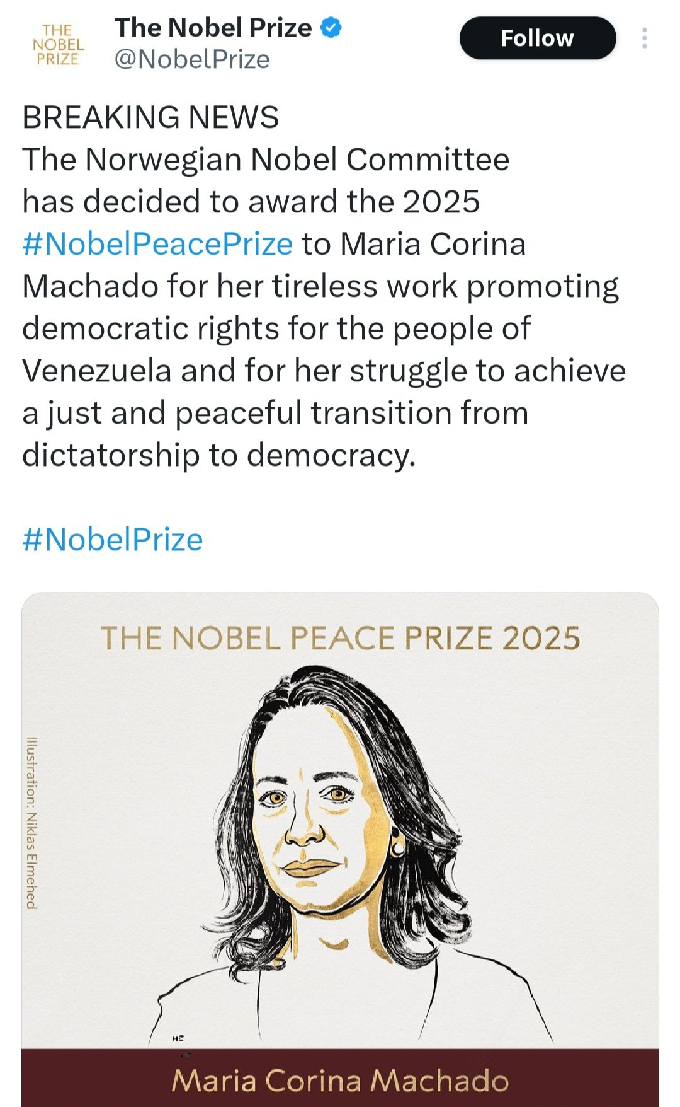The width and height of the screenshot is (680, 1107).
Task: Tap the maroon name banner under the portrait
Action: (340, 1079)
